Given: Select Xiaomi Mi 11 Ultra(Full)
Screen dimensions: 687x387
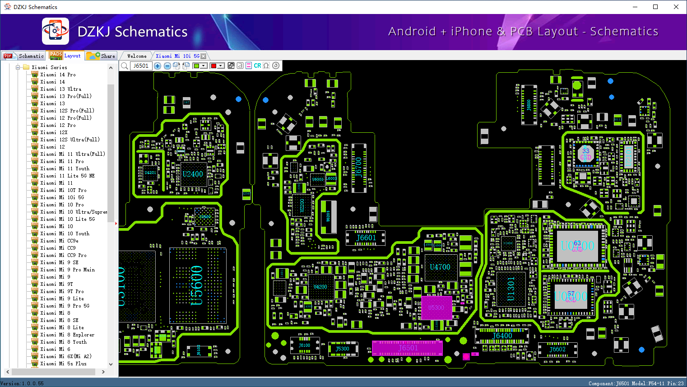Looking at the screenshot, I should point(73,154).
